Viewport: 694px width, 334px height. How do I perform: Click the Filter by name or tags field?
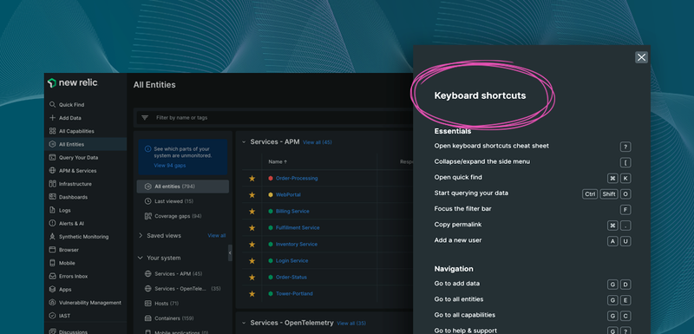click(274, 118)
